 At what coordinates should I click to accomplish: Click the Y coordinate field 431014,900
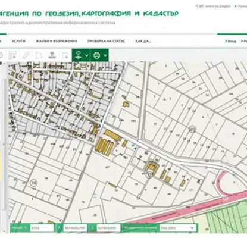(x=108, y=228)
